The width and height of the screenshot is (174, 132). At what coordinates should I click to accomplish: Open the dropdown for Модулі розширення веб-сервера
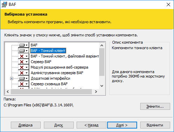coord(24,67)
